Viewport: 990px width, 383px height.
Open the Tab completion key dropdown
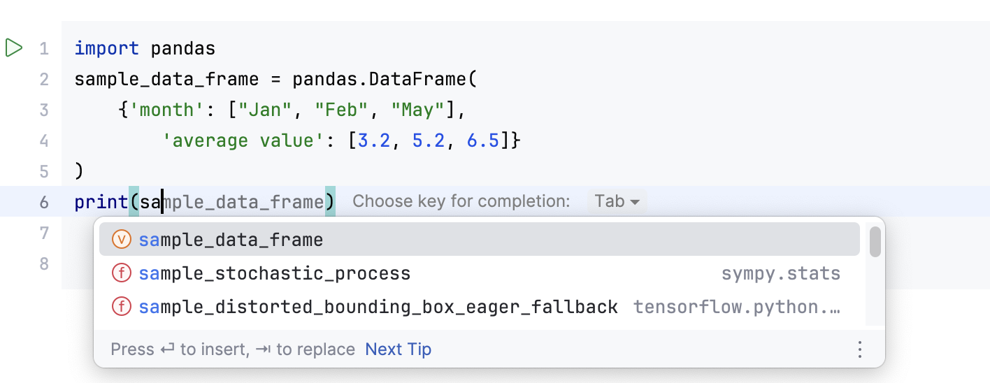tap(617, 202)
